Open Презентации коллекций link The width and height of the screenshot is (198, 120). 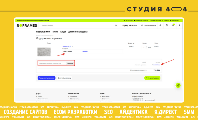(x=141, y=20)
